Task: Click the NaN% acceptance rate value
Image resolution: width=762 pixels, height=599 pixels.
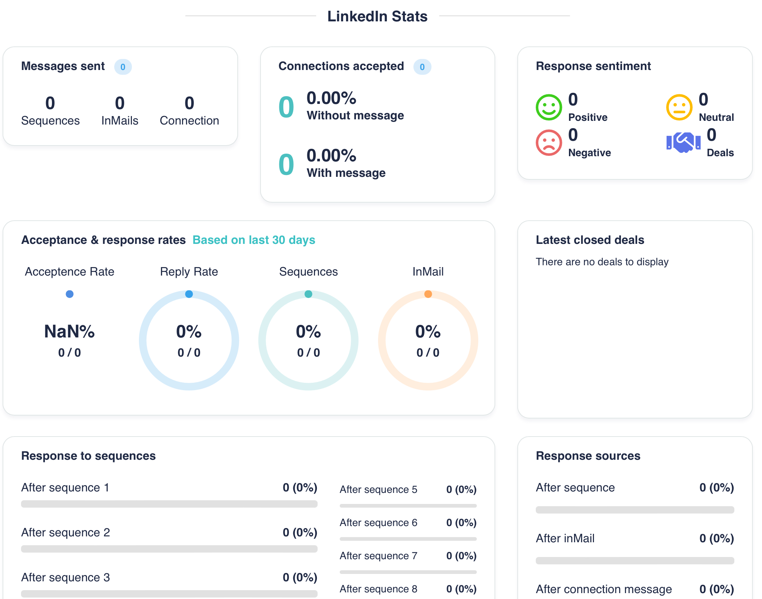Action: pos(70,332)
